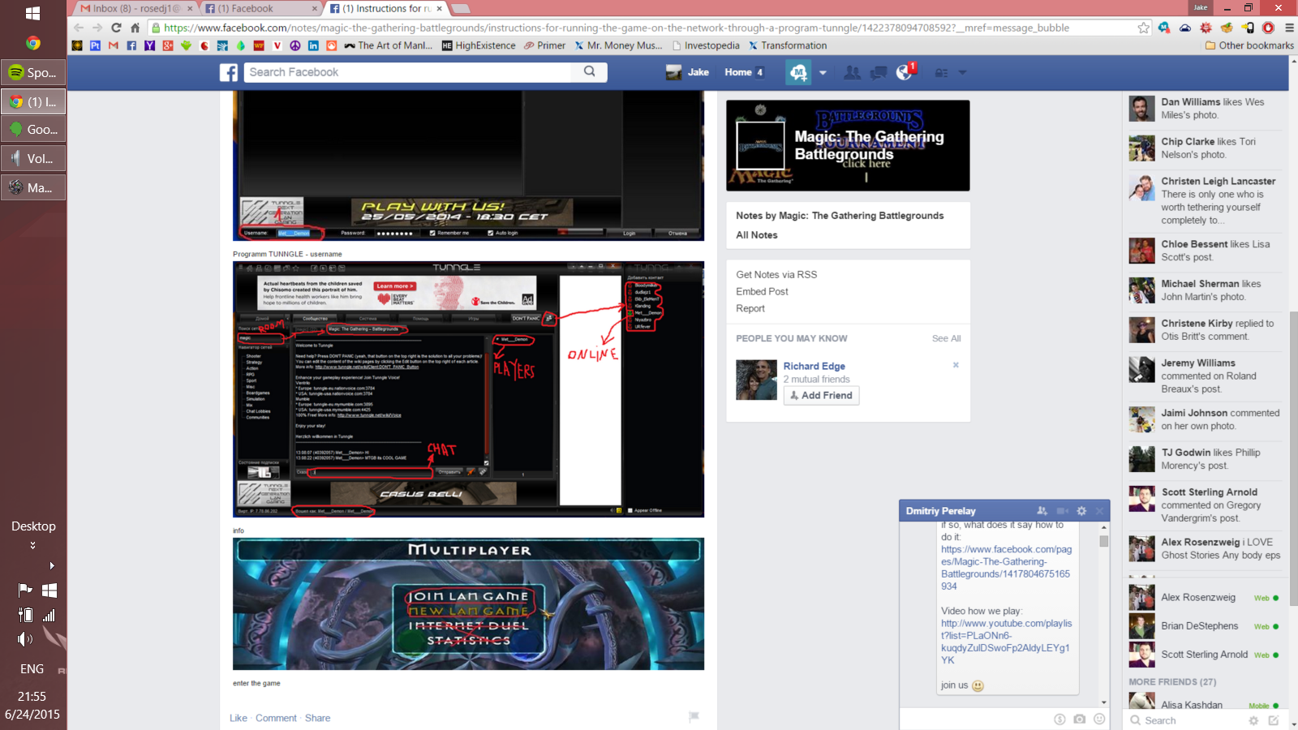Screen dimensions: 1298x730
Task: Open the account settings dropdown arrow
Action: pyautogui.click(x=962, y=73)
